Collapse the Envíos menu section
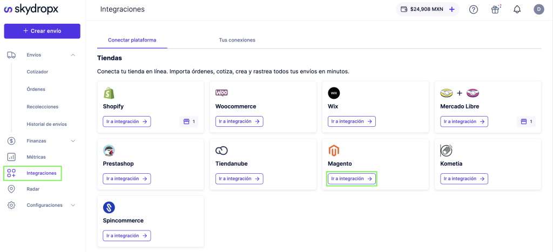Screen dimensions: 553x252 coord(73,55)
